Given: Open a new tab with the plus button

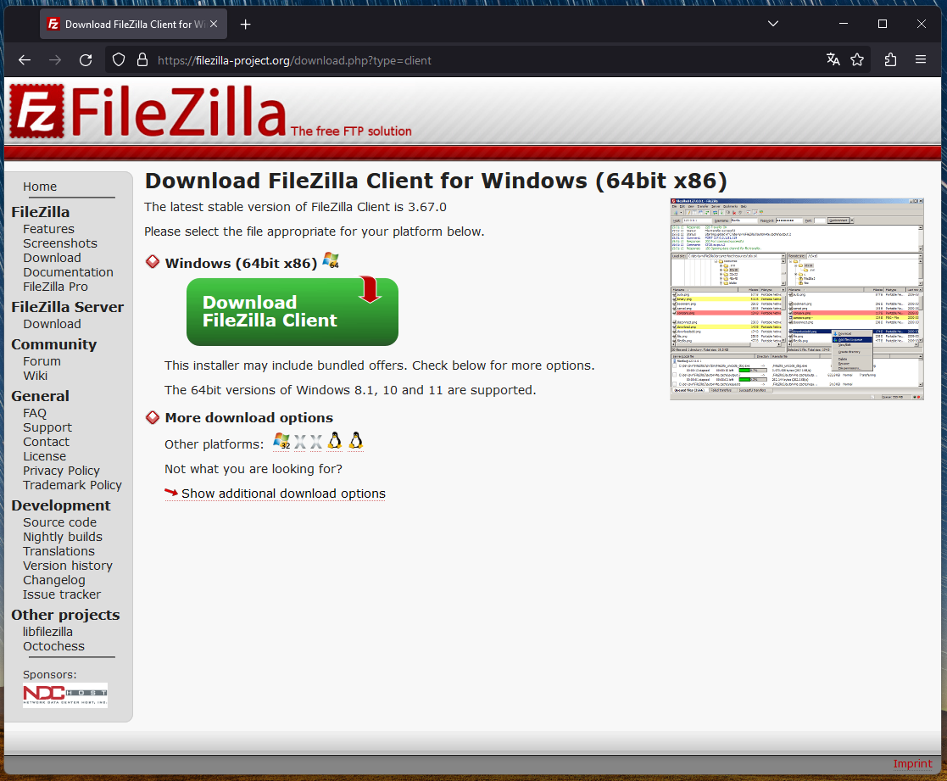Looking at the screenshot, I should point(245,24).
